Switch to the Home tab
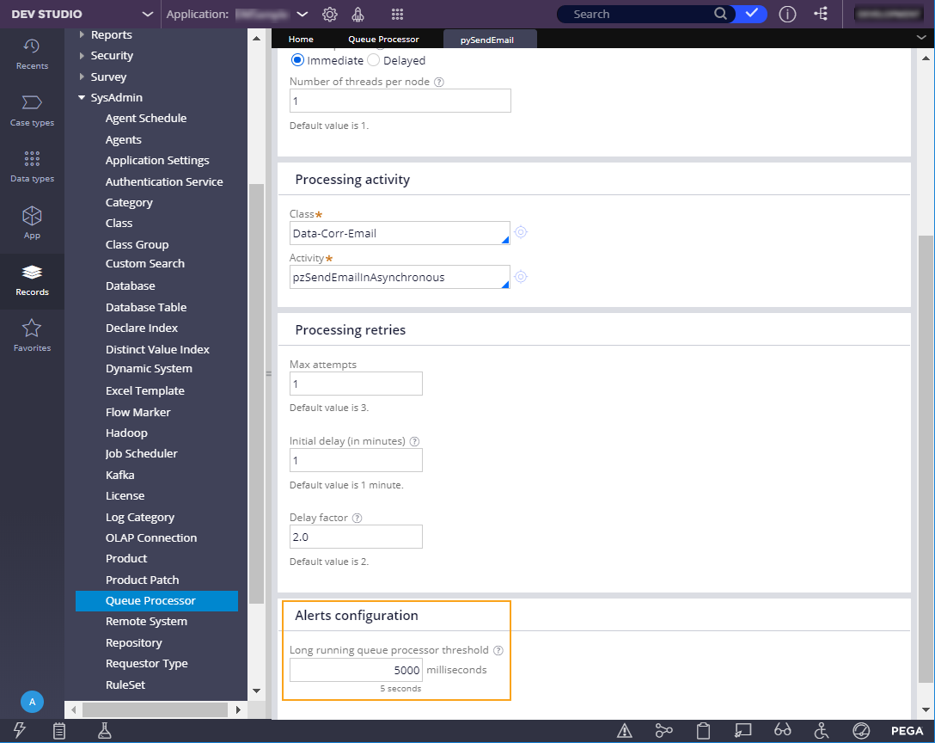This screenshot has height=743, width=935. [301, 39]
